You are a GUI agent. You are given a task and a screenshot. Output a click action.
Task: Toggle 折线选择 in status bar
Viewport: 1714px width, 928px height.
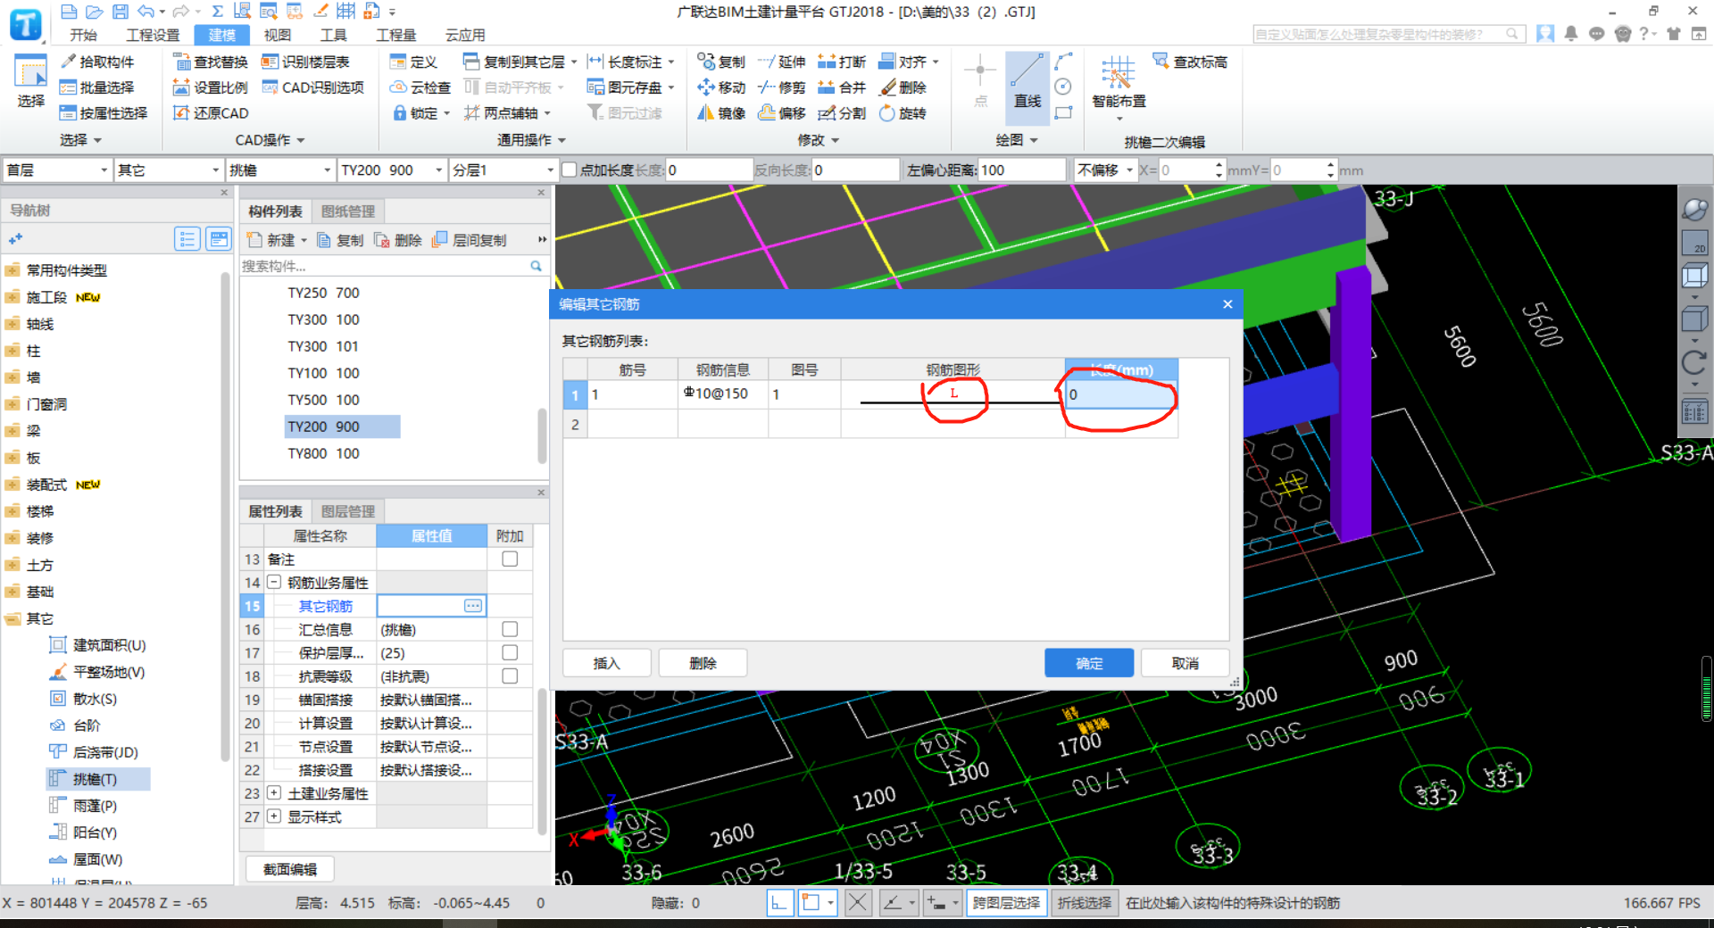click(x=1085, y=903)
